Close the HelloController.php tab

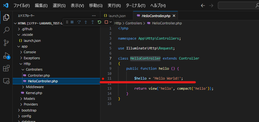(174, 16)
